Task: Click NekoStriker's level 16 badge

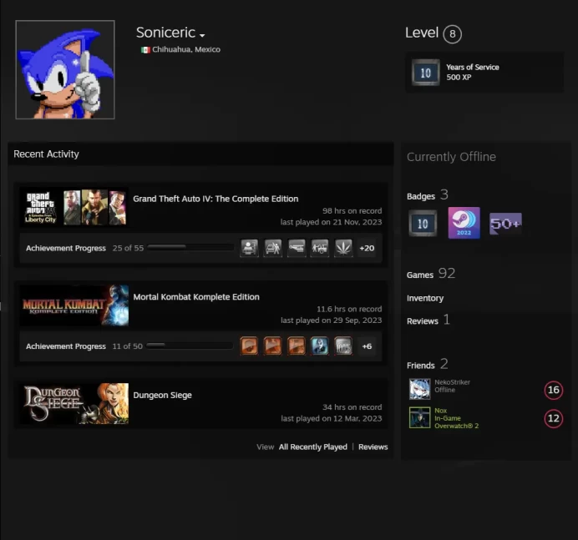Action: point(553,390)
